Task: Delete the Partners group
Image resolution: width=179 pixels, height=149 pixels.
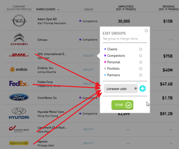Action: point(141,75)
